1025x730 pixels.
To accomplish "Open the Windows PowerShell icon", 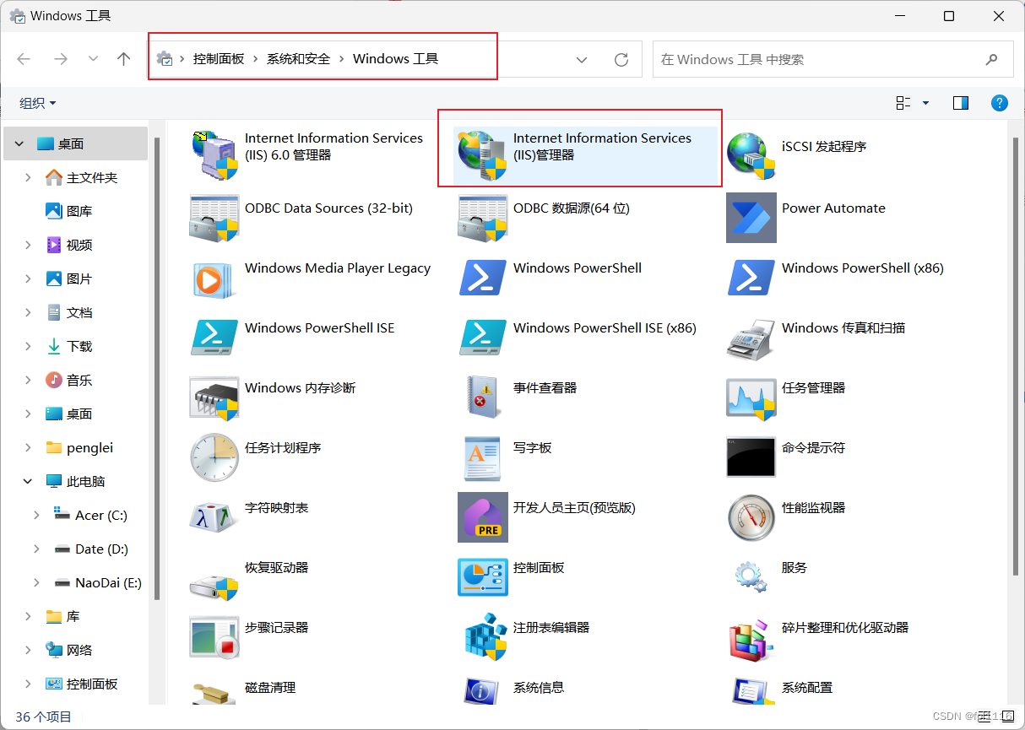I will (x=483, y=277).
